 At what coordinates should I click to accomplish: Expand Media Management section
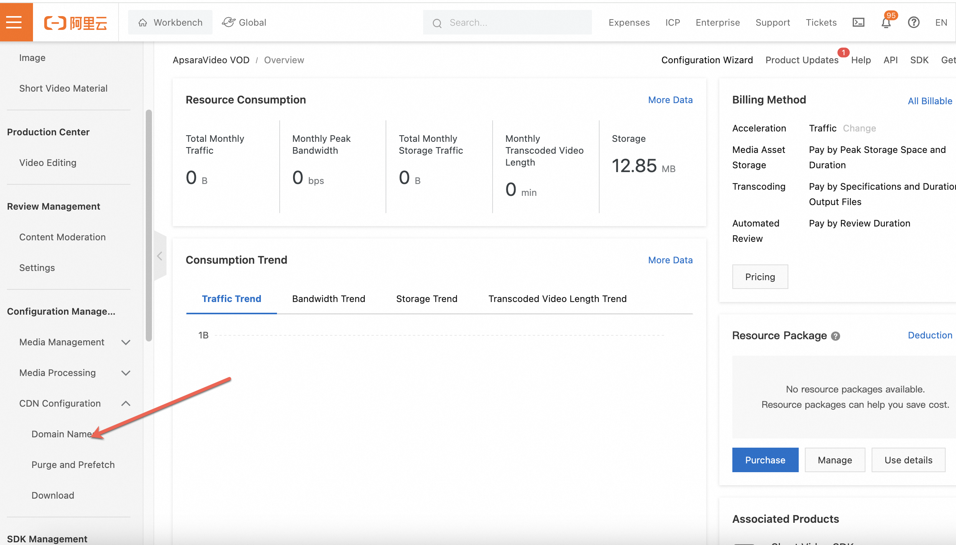pos(75,342)
